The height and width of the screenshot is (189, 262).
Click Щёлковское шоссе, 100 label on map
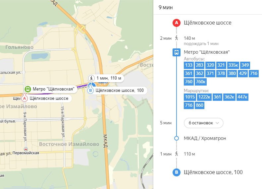(x=120, y=91)
